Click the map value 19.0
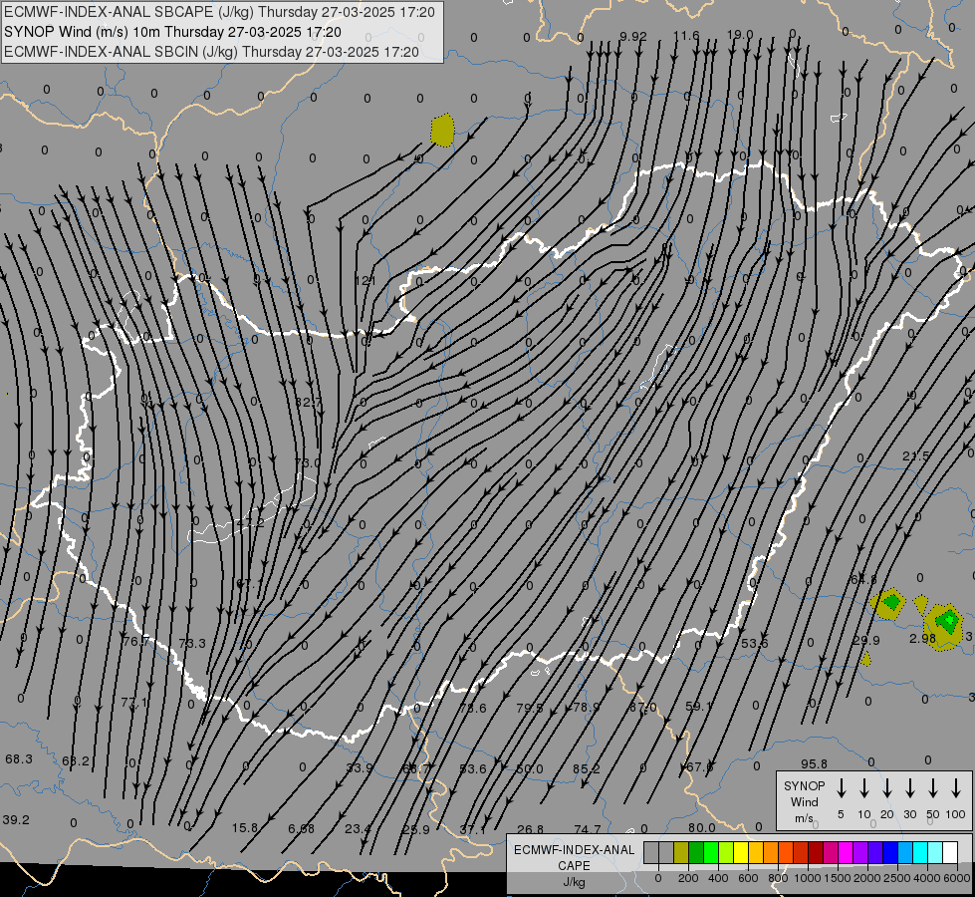 [740, 34]
